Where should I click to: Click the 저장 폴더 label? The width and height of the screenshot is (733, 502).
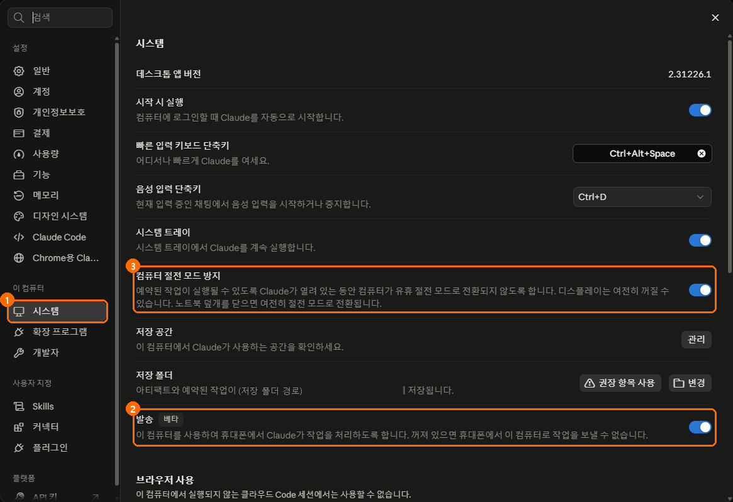[154, 375]
